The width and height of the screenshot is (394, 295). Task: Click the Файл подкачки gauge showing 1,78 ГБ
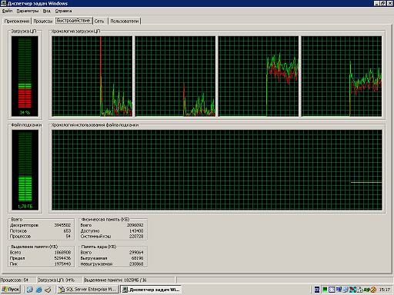pos(25,170)
